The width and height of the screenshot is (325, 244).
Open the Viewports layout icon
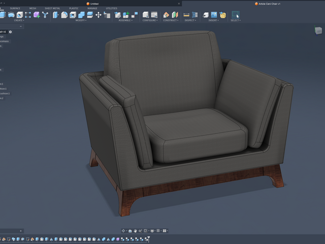click(x=165, y=231)
